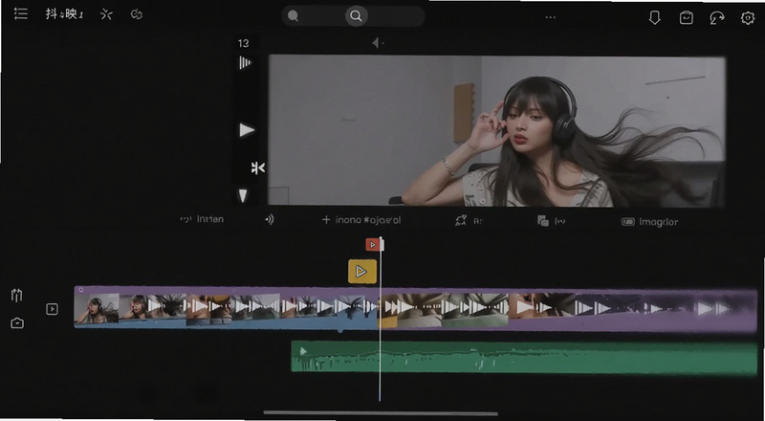Select the Intrien tab under the preview
Viewport: 765px width, 421px height.
coord(202,219)
